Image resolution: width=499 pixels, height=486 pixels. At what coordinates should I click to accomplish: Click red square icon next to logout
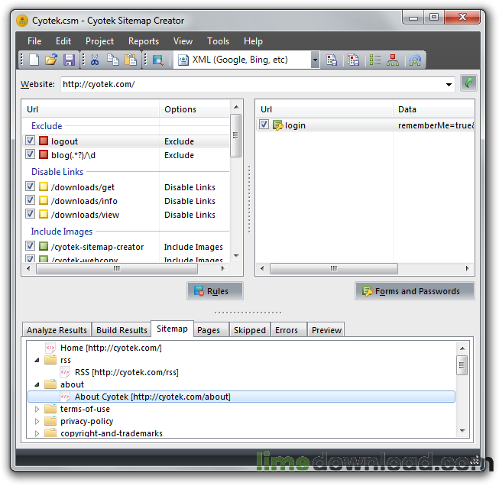[x=44, y=141]
